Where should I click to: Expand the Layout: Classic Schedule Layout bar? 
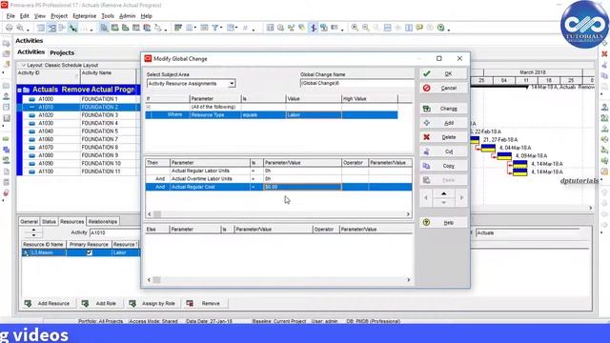pos(23,66)
